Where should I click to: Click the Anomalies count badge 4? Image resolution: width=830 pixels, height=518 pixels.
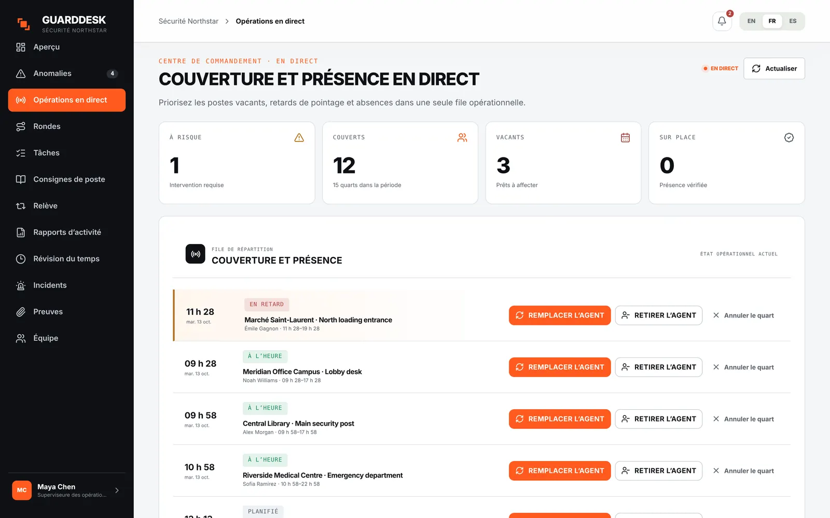112,74
